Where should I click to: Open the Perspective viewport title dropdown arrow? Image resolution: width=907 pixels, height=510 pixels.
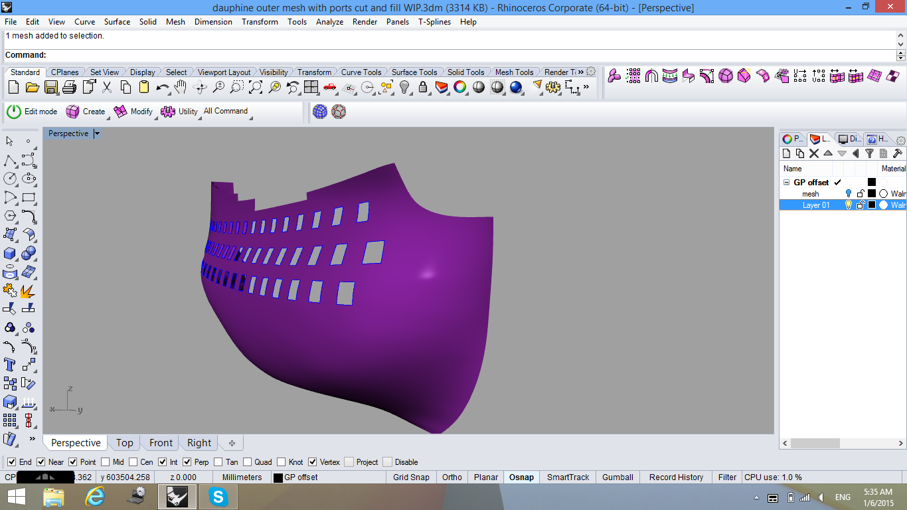click(97, 133)
